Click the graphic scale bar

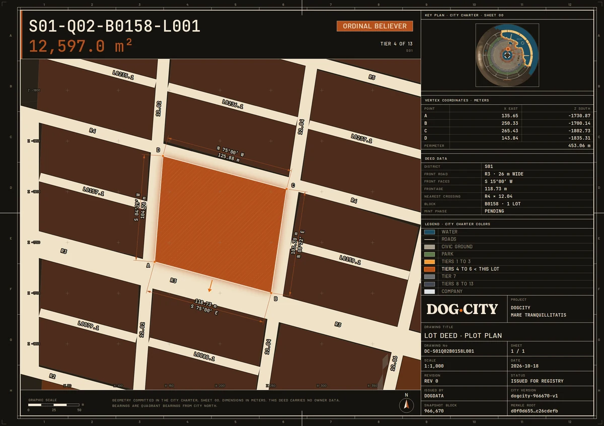coord(54,405)
